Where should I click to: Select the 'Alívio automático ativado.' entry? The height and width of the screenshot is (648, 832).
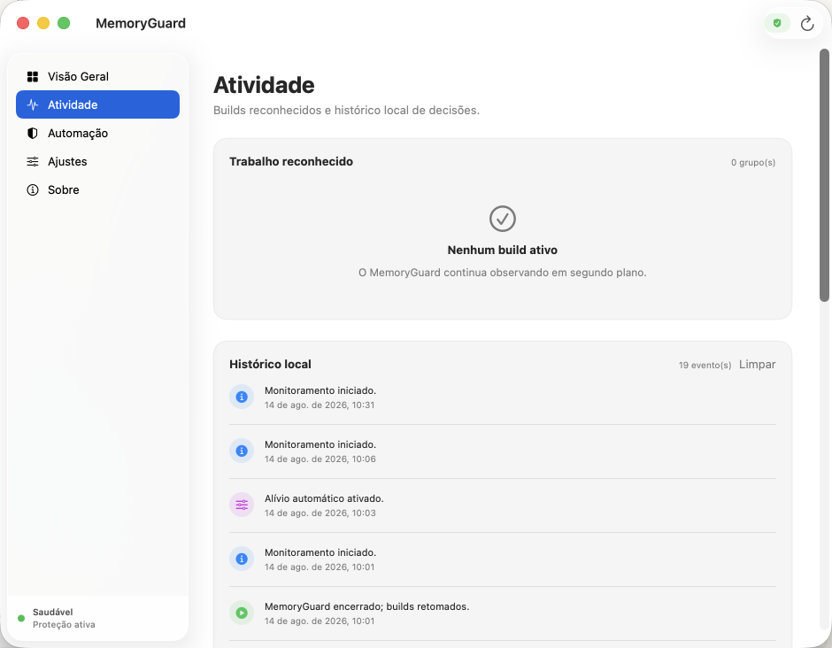503,505
